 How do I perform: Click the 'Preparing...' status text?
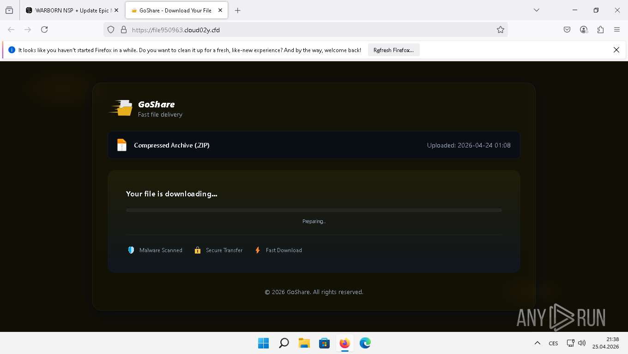point(314,221)
